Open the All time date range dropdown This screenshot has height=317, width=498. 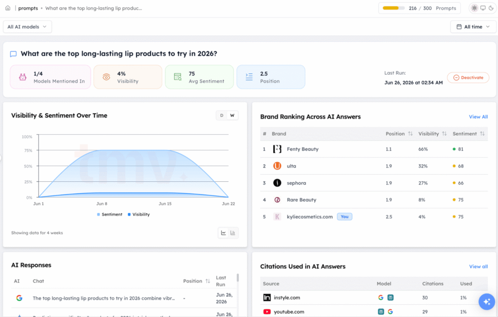(x=473, y=27)
